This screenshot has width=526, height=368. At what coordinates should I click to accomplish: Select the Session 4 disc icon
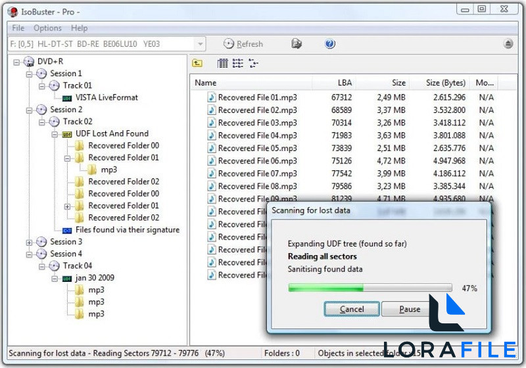tap(41, 254)
